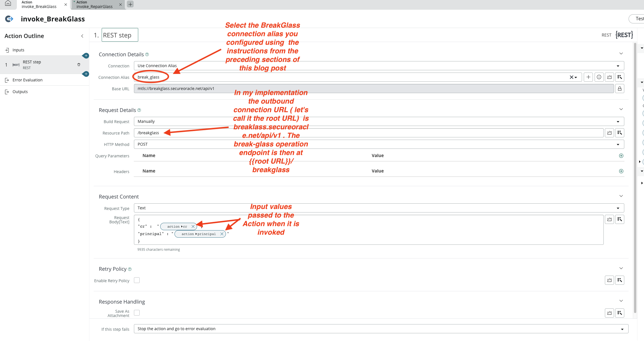Viewport: 644px width, 341px height.
Task: Click the back arrow beside invoke_BreakGlass
Action: [x=9, y=19]
